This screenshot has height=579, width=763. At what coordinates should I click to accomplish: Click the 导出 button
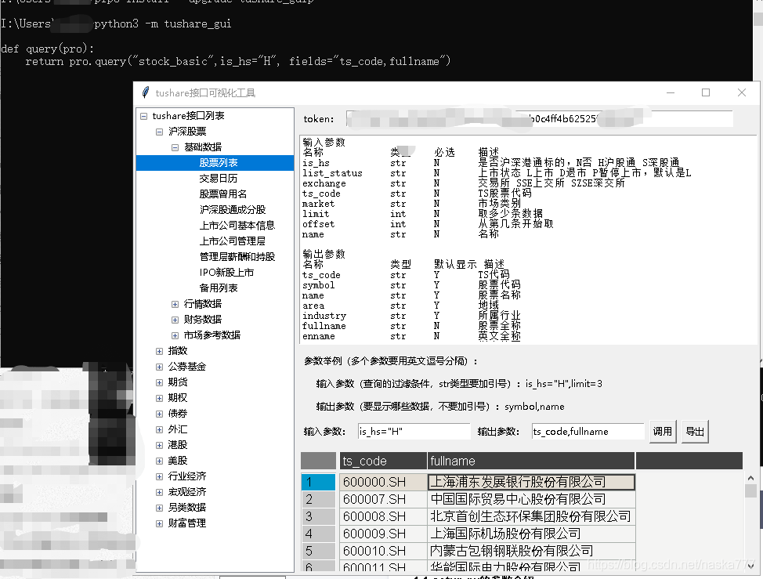tap(695, 432)
